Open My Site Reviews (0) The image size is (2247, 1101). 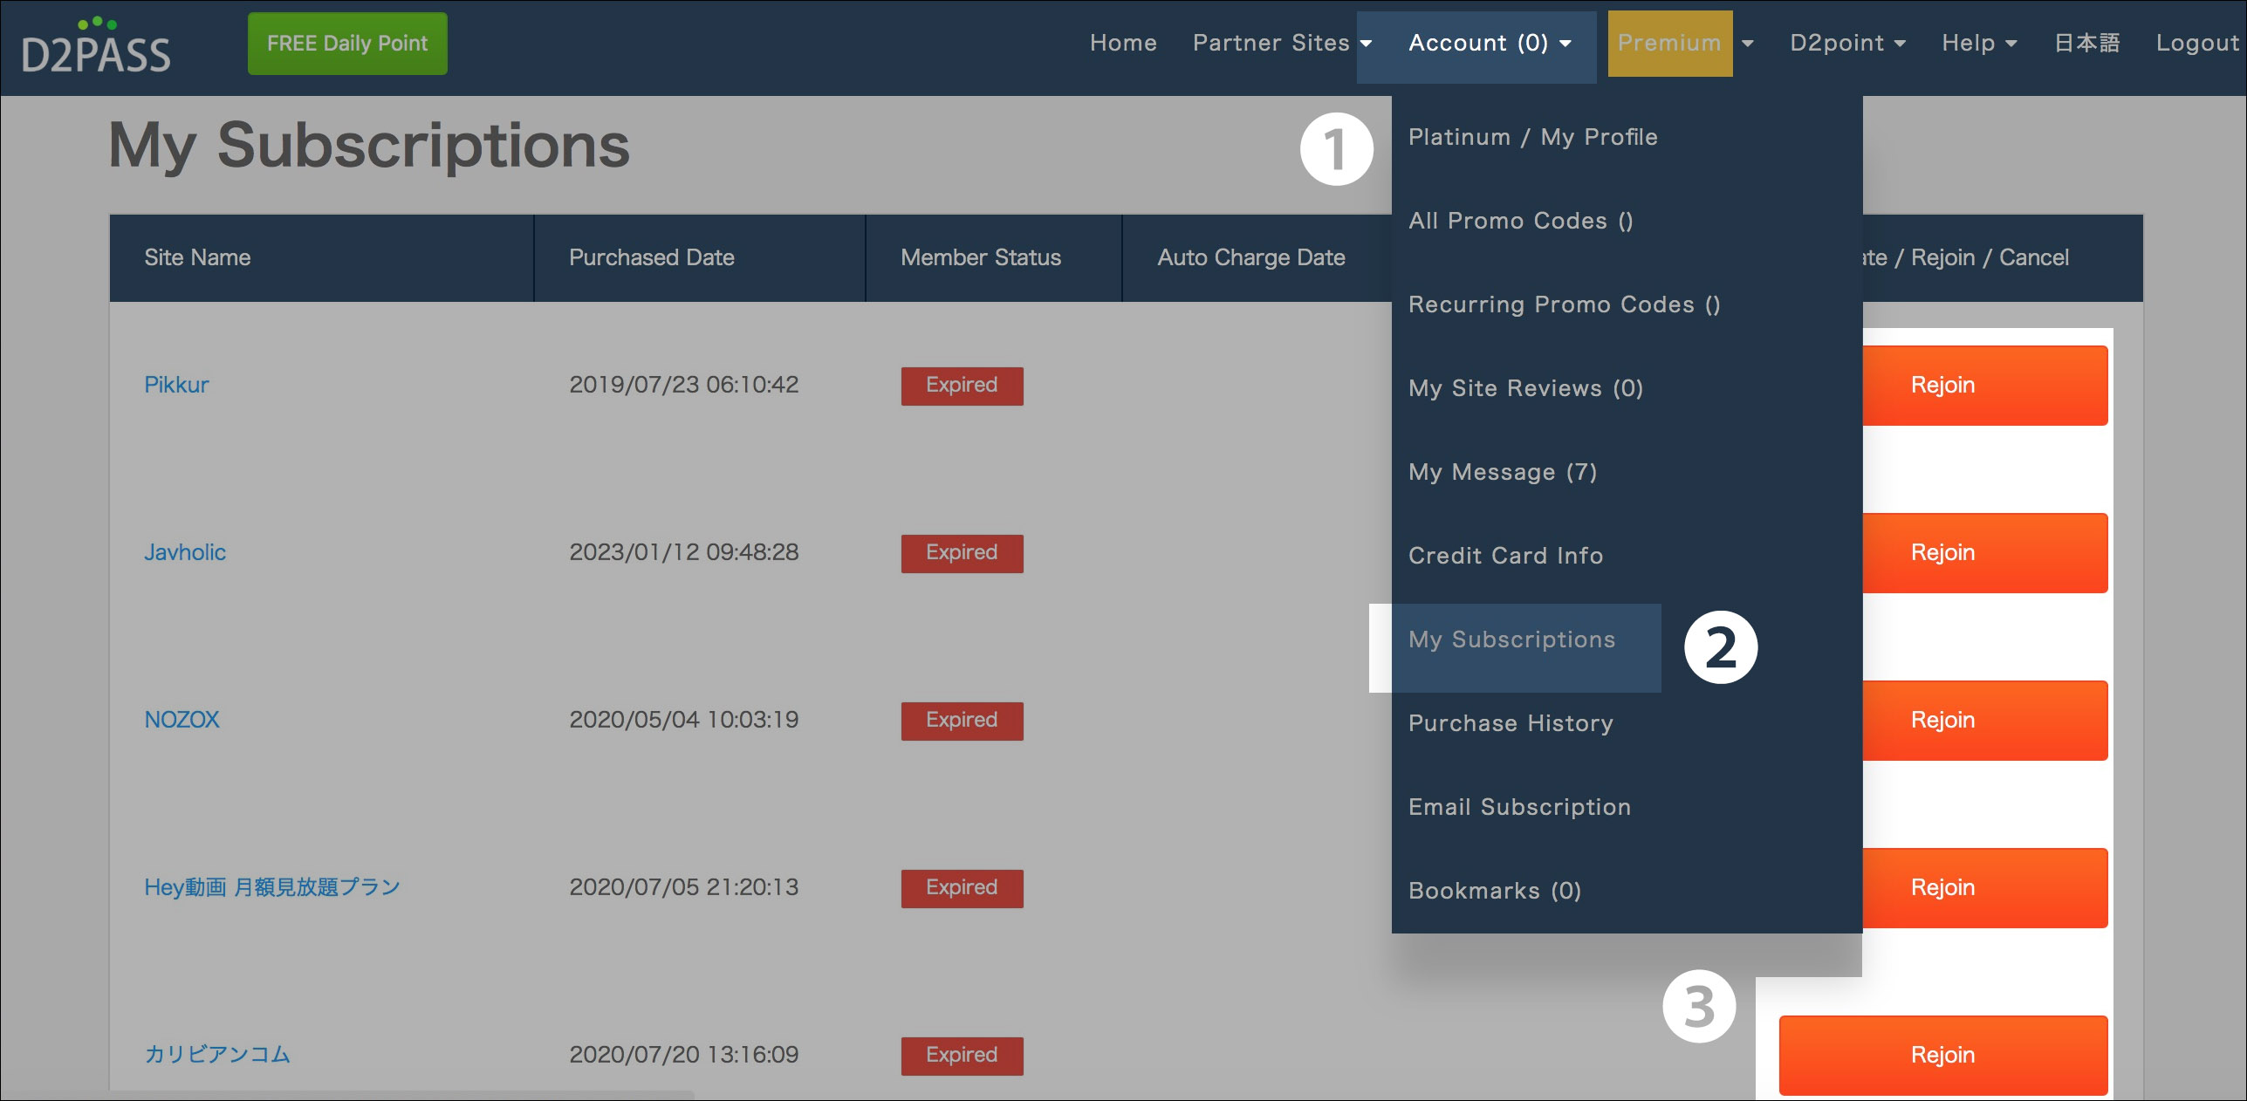[1525, 388]
